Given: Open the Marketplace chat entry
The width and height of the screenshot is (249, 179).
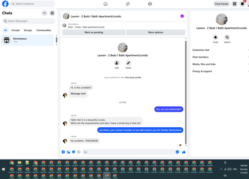Looking at the screenshot, I should (x=27, y=40).
